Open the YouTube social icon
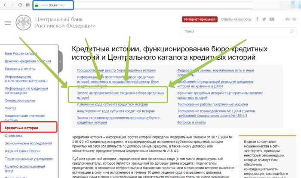The height and width of the screenshot is (178, 301). pyautogui.click(x=271, y=19)
